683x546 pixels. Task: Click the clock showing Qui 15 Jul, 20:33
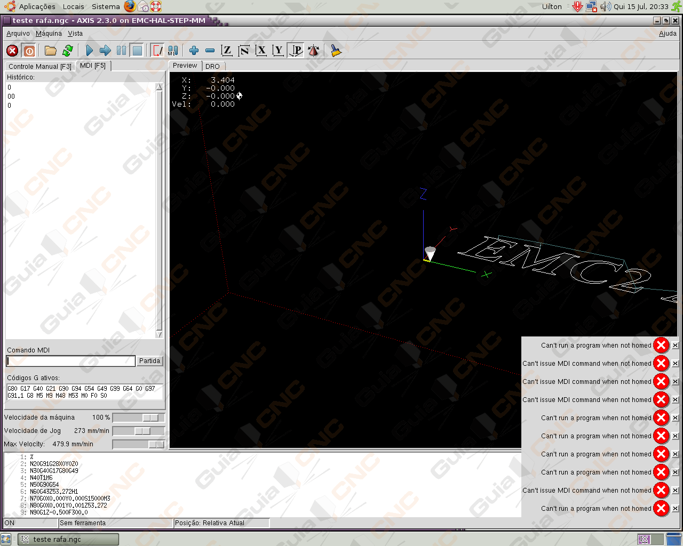tap(641, 6)
